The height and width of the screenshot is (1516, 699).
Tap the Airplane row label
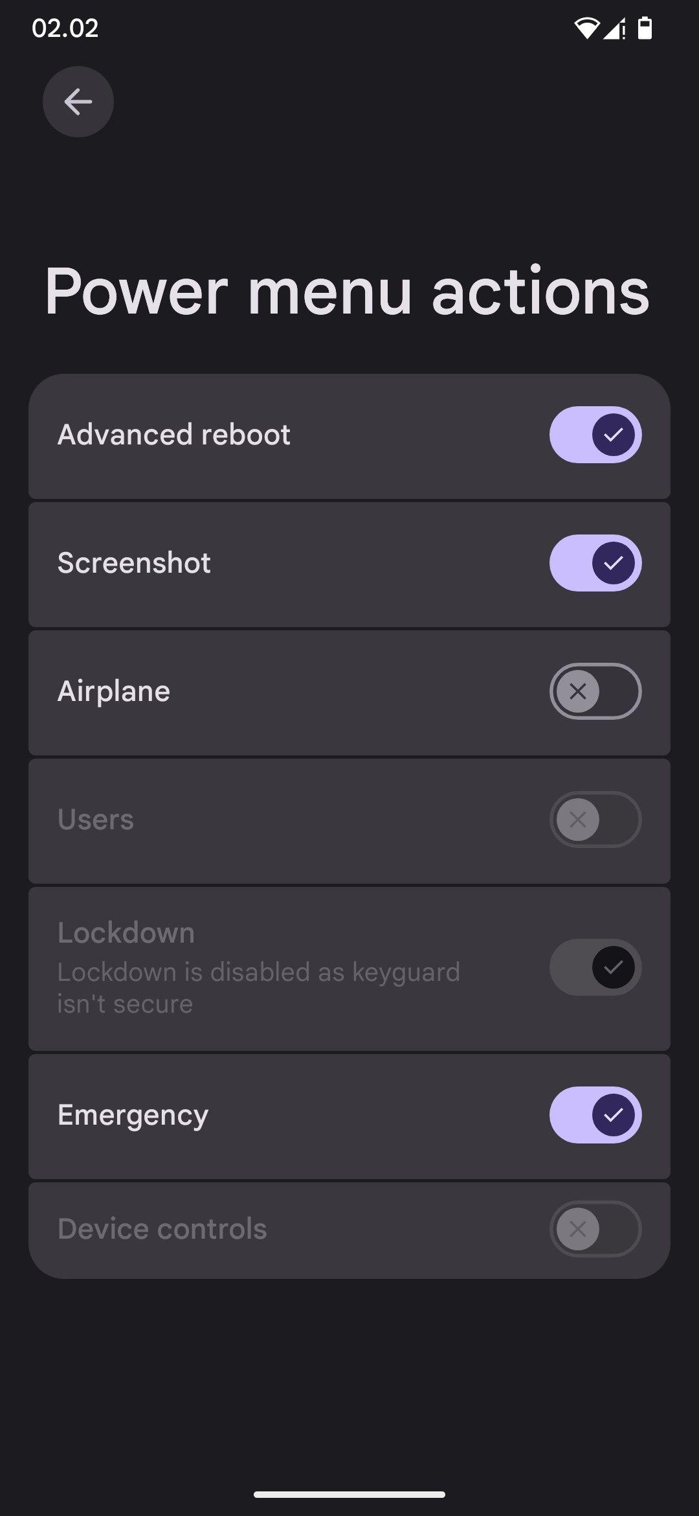tap(114, 691)
